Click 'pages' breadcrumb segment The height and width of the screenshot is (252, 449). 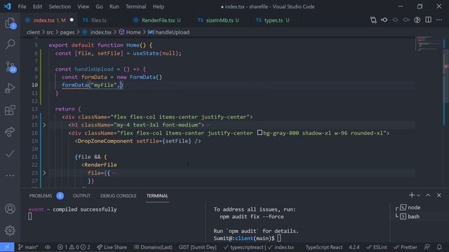click(x=67, y=32)
